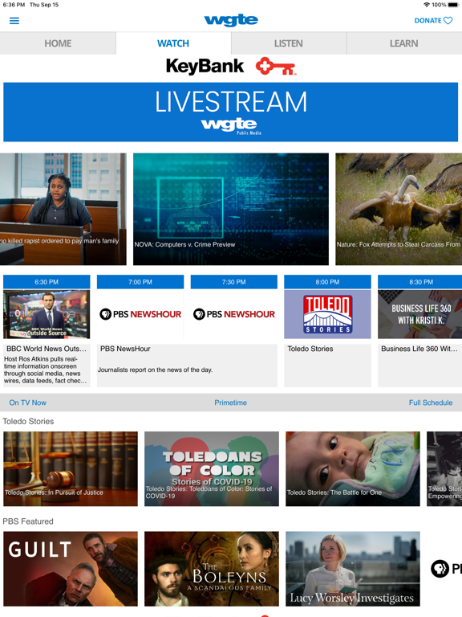Tap PBS NewsHour logo under 7:00 PM
This screenshot has width=462, height=617.
tap(140, 314)
